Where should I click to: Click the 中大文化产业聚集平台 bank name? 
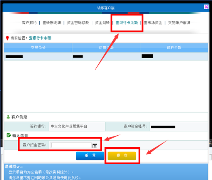[x=69, y=126]
